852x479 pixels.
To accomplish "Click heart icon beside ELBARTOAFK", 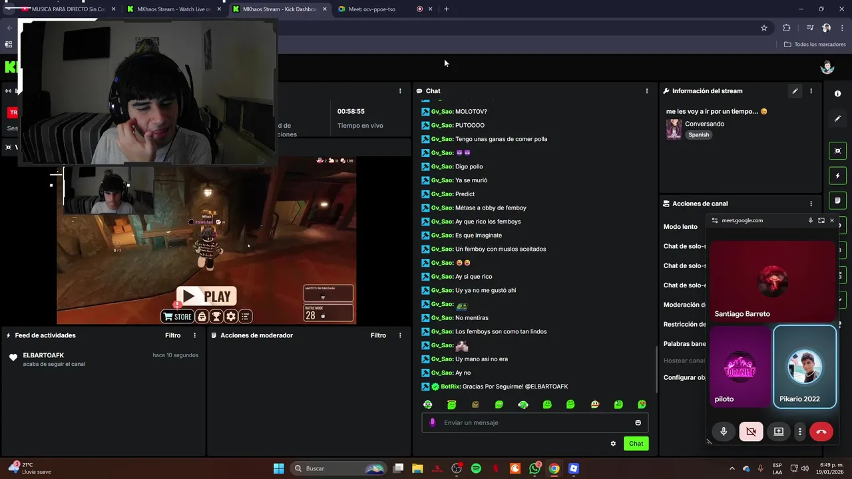I will pos(13,357).
